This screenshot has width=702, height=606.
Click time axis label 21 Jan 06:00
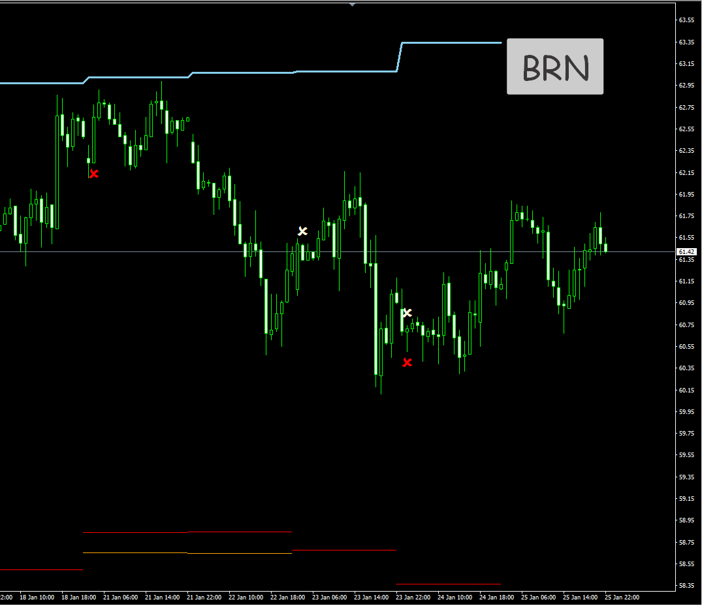click(x=120, y=597)
